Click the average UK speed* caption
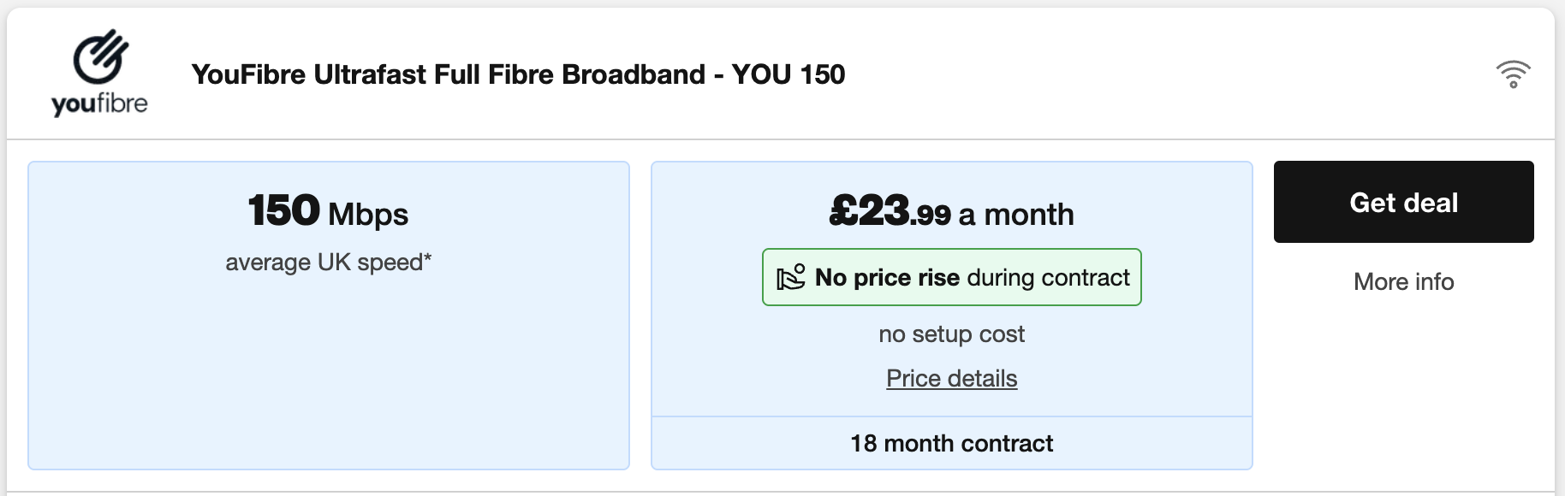 click(x=325, y=262)
